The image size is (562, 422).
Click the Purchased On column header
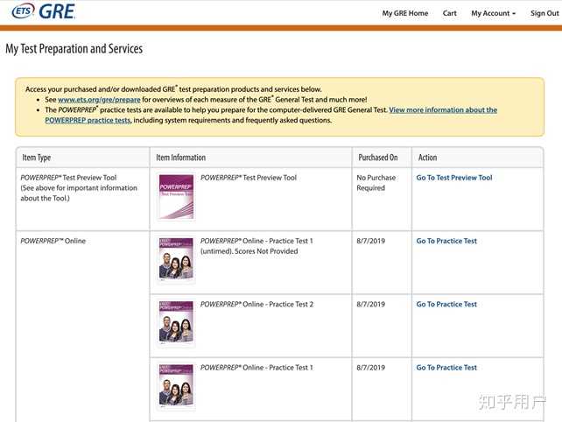pos(377,158)
